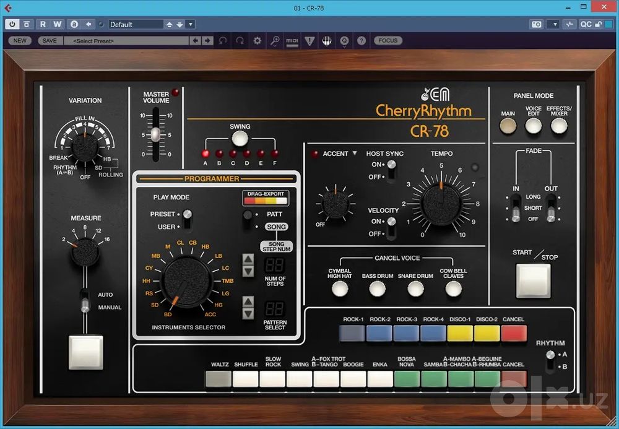This screenshot has height=429, width=619.
Task: Enable Read automation R button
Action: [43, 24]
